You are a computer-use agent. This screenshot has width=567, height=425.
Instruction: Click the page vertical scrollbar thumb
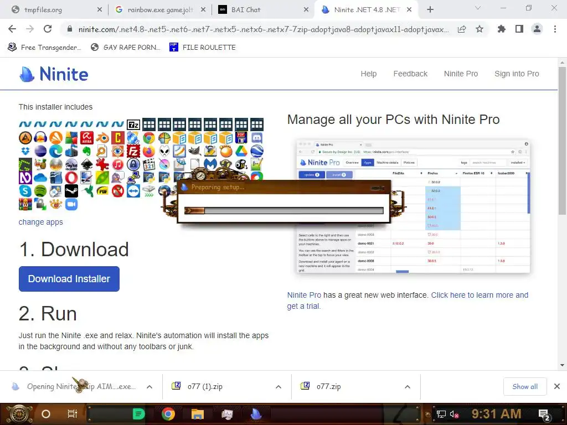click(562, 140)
